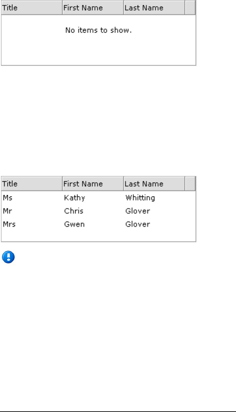Select the "Mrs" title cell
This screenshot has height=412, width=236.
[x=8, y=224]
